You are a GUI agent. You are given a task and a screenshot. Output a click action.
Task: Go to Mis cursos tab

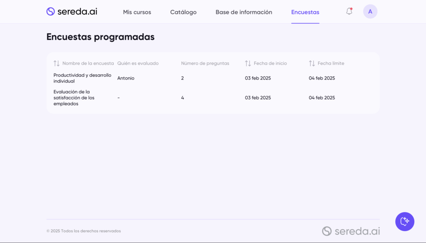pos(137,12)
